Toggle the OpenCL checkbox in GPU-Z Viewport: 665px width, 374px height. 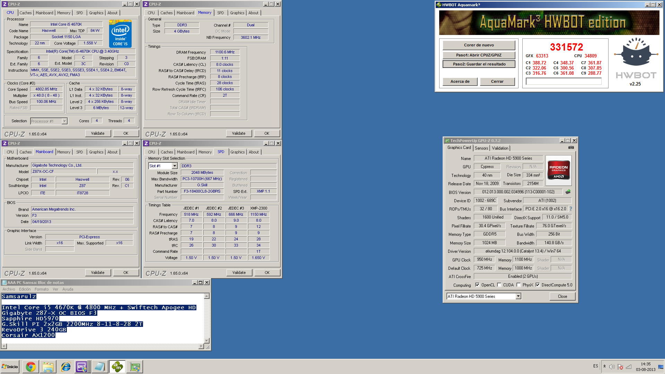click(x=477, y=285)
